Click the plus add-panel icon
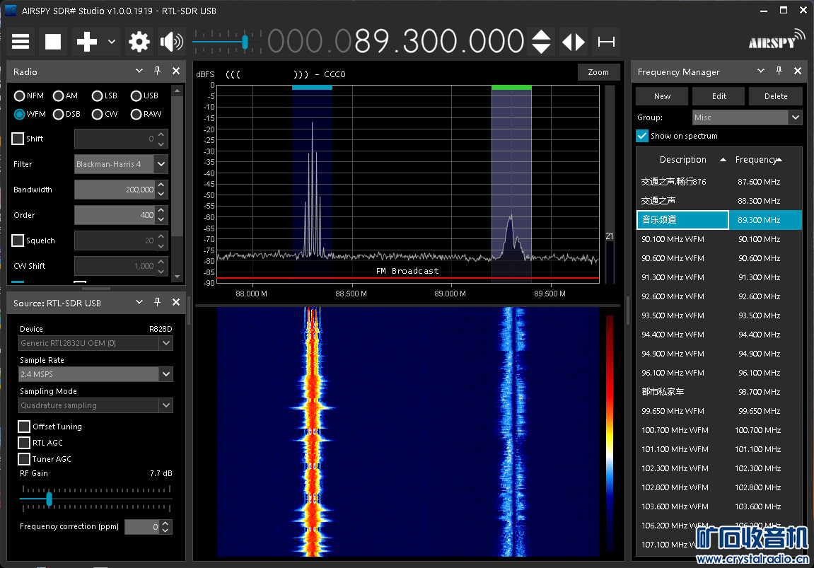 coord(86,42)
